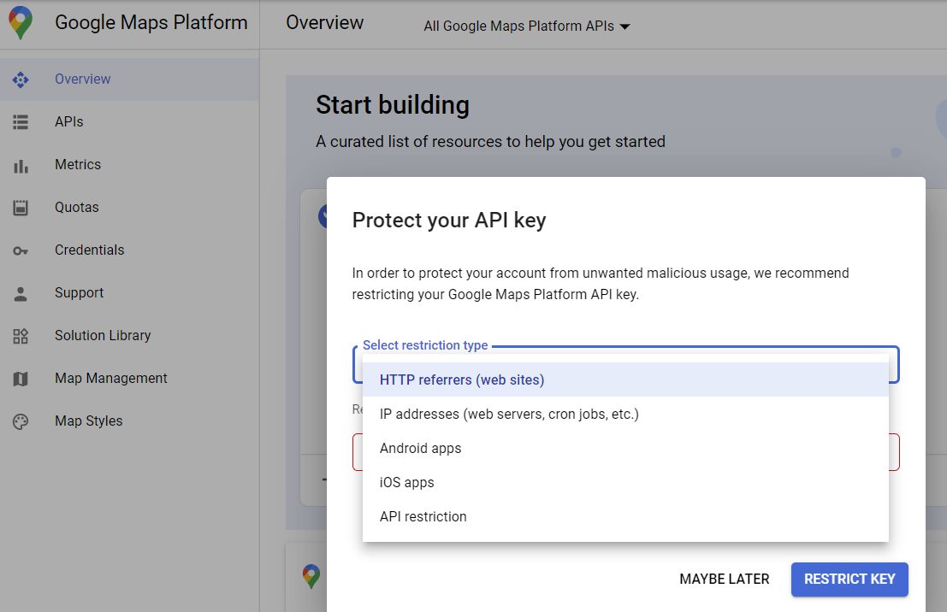The height and width of the screenshot is (612, 947).
Task: Click the Maps pin icon on lower card
Action: coord(311,576)
